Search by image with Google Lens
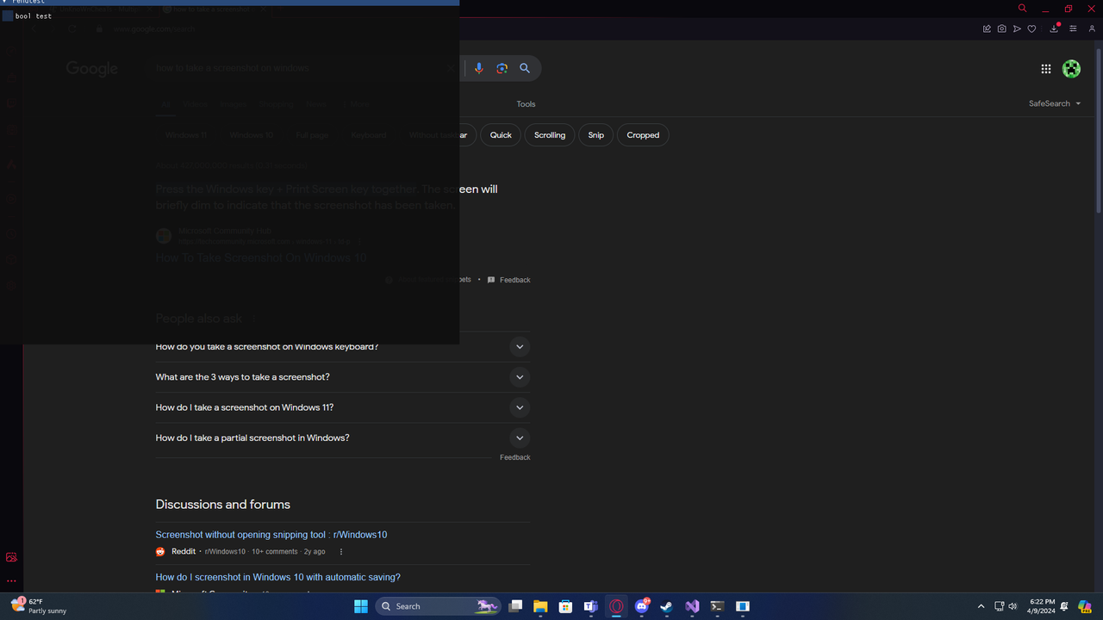 [x=502, y=68]
